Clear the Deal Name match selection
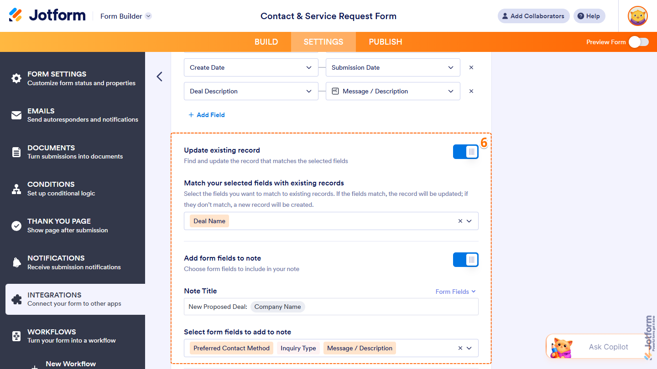Viewport: 657px width, 369px height. (x=460, y=221)
